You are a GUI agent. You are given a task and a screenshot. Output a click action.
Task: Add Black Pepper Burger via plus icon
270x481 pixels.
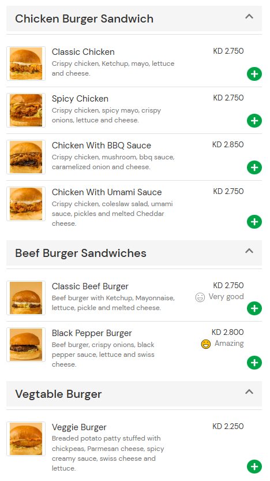[x=254, y=363]
